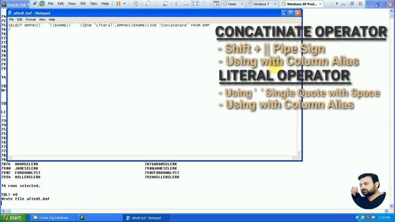Click the show library sidebar icon
Viewport: 395px width, 222px height.
178,4
